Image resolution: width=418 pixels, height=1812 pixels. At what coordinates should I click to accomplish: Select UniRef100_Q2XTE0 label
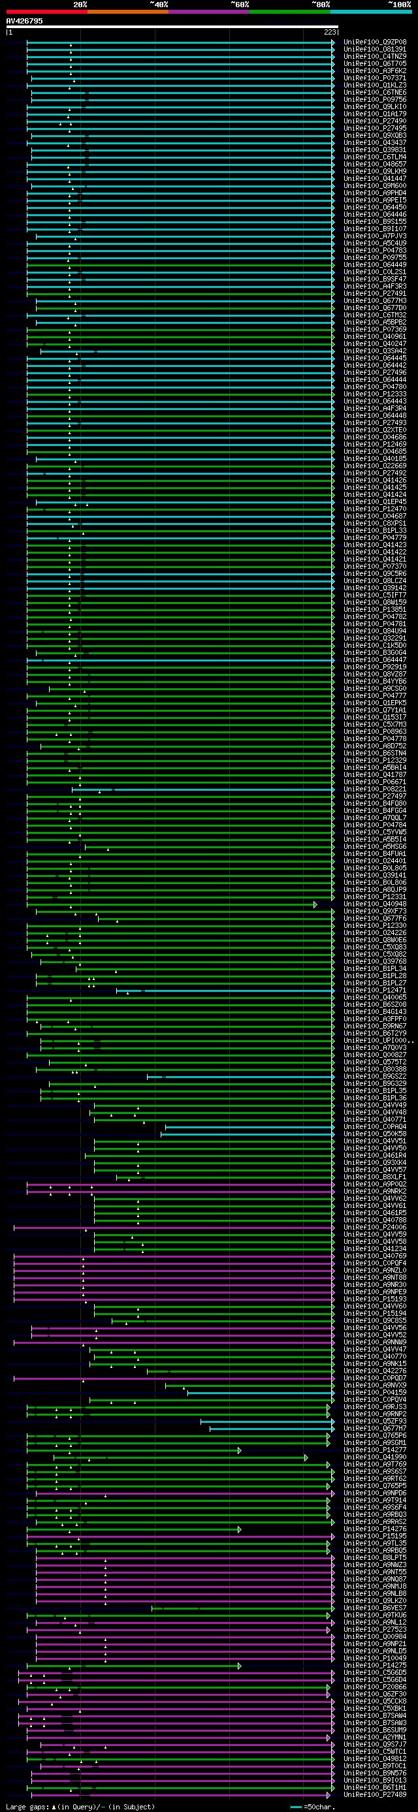(375, 430)
